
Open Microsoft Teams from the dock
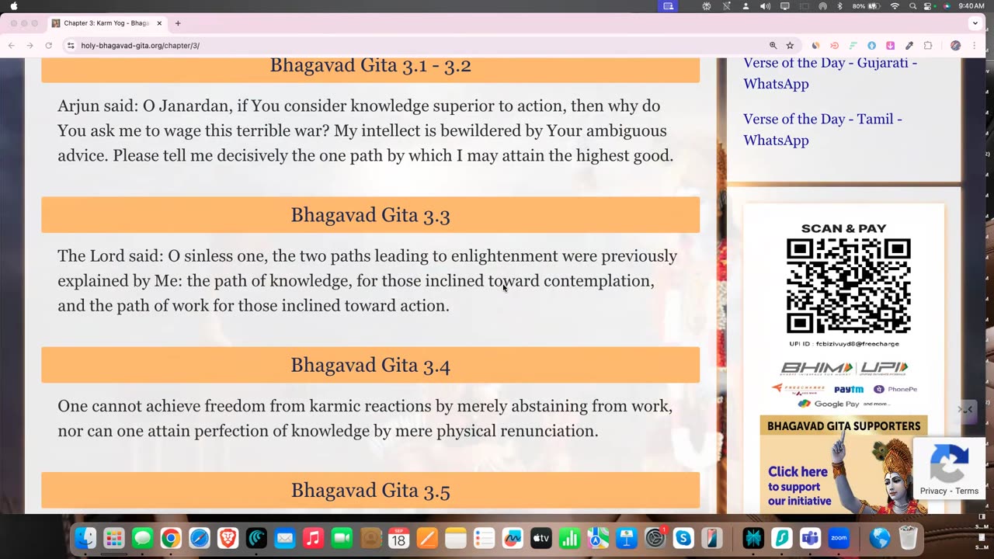[x=810, y=538]
